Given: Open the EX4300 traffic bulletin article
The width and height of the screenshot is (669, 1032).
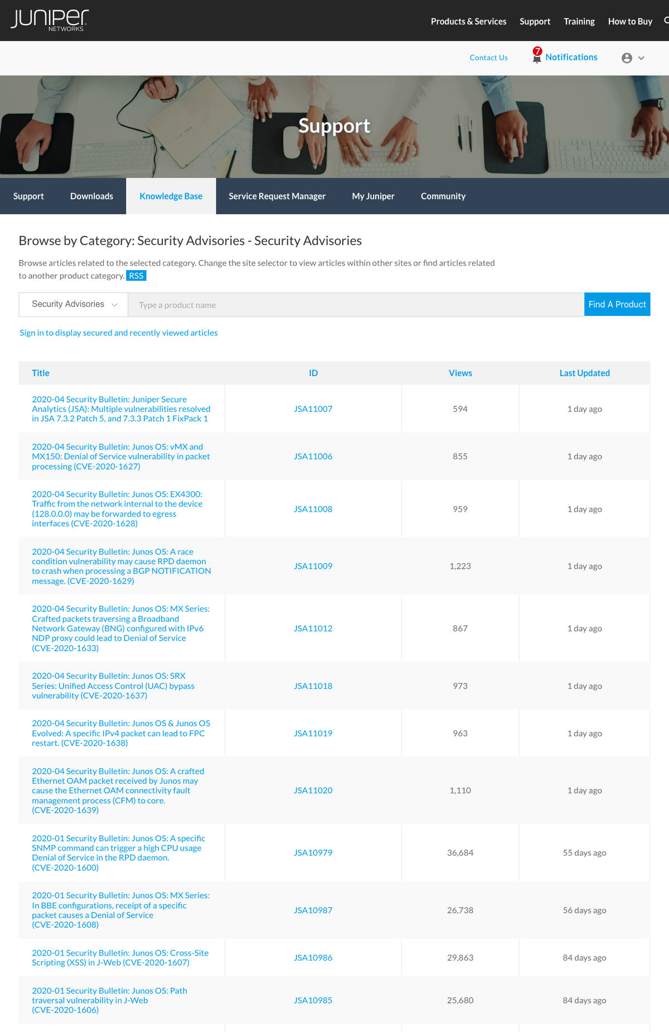Looking at the screenshot, I should pyautogui.click(x=117, y=508).
